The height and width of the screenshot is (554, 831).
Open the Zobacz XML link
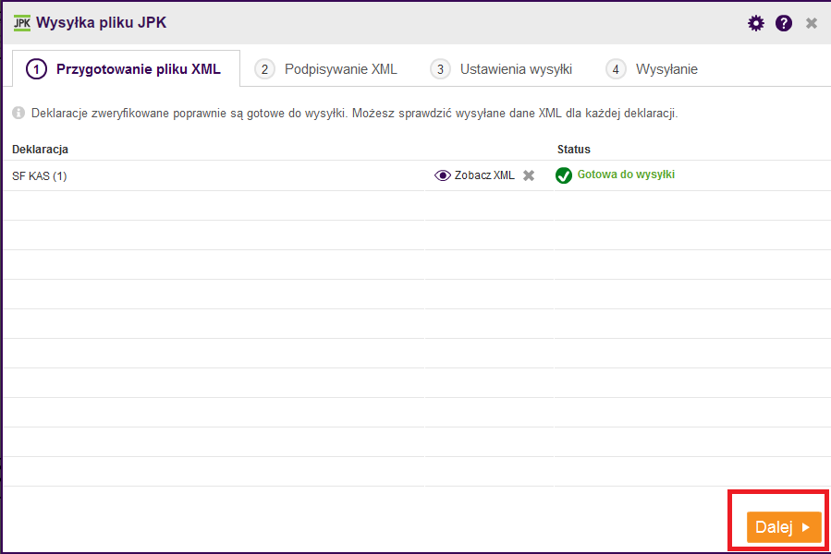[x=484, y=175]
